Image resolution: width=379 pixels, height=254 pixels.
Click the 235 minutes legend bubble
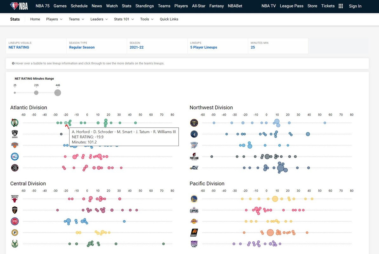pyautogui.click(x=36, y=93)
